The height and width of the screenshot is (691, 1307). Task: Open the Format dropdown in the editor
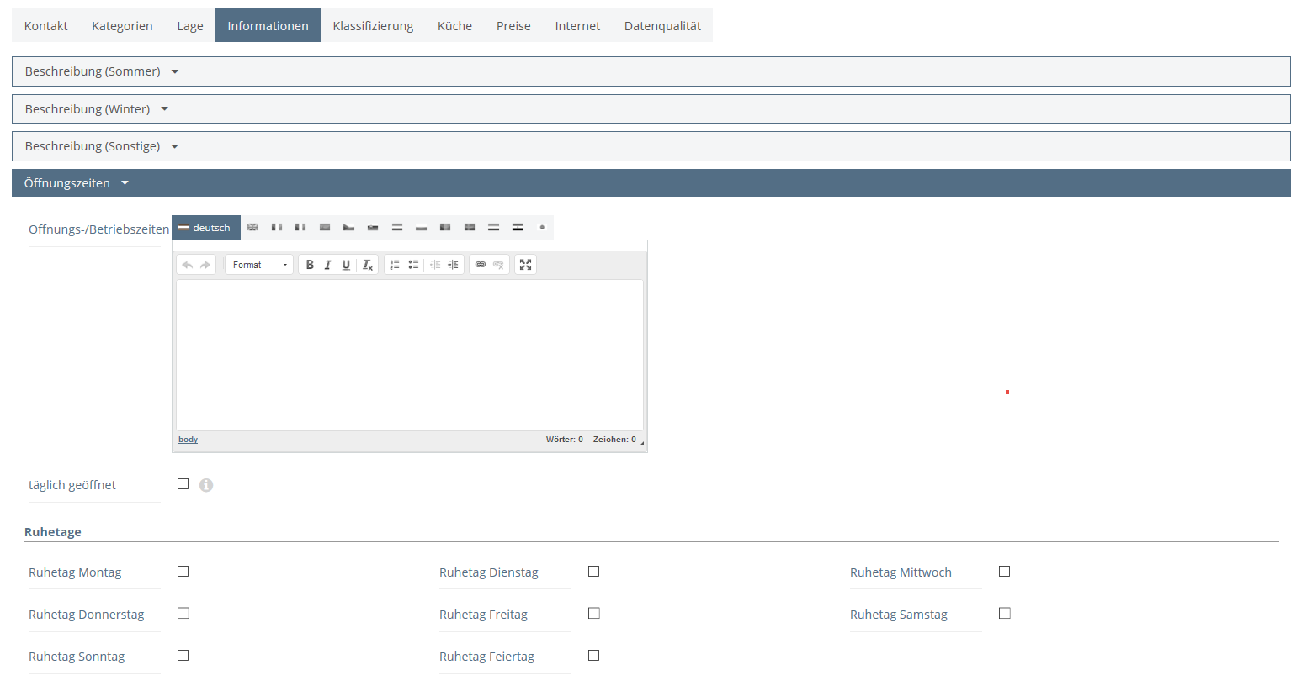tap(259, 265)
